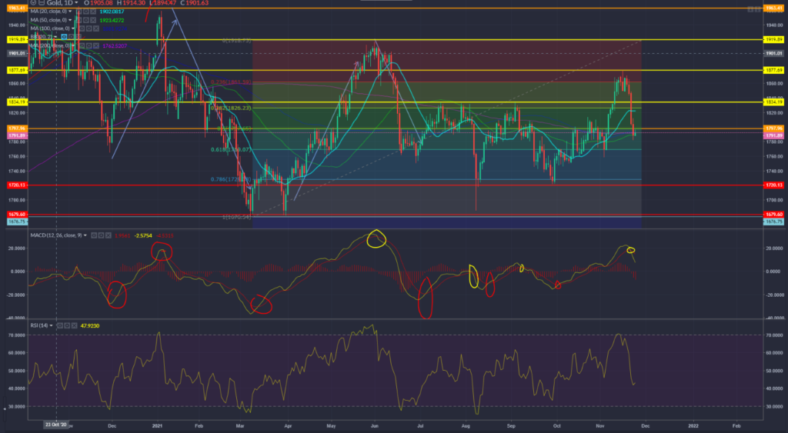Select the 1676.75 light blue label on right scale
The image size is (788, 433).
click(773, 221)
